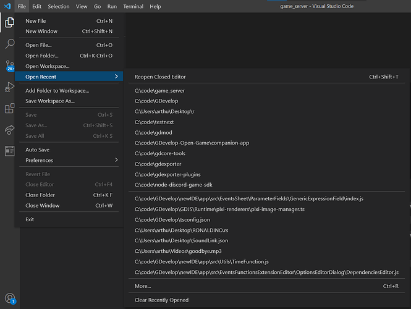Open recent file RONALDINO.rs

point(266,230)
